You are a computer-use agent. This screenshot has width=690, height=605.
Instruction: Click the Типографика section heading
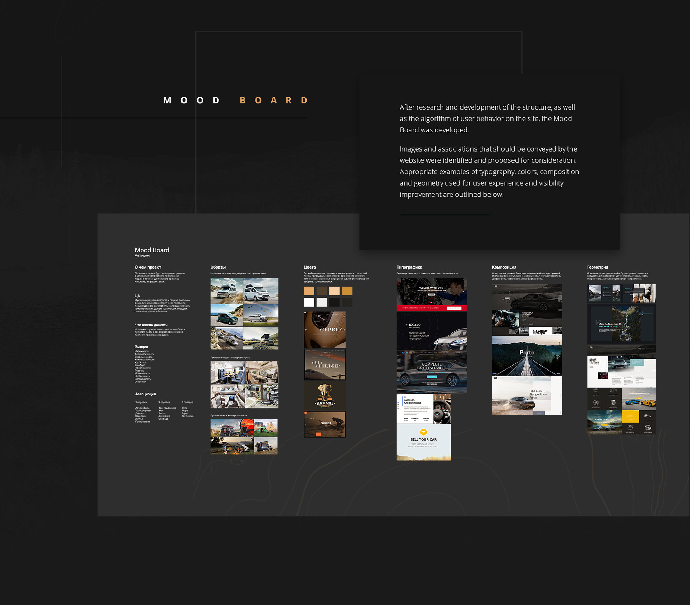click(409, 267)
